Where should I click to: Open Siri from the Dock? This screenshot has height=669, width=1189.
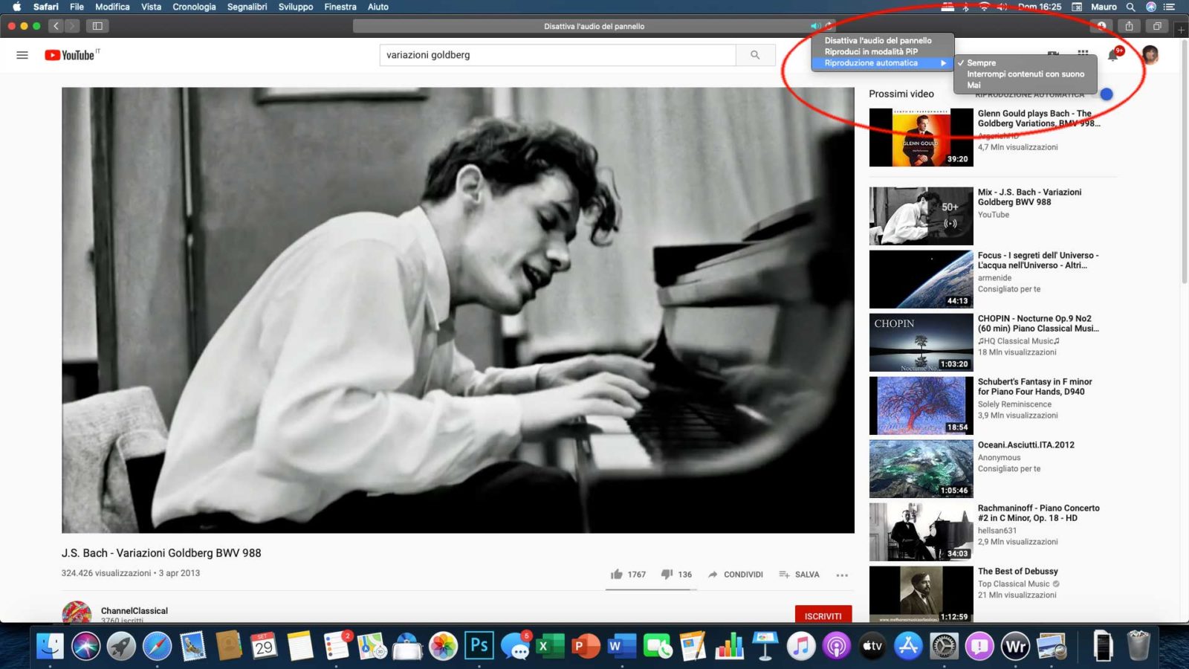click(x=86, y=645)
